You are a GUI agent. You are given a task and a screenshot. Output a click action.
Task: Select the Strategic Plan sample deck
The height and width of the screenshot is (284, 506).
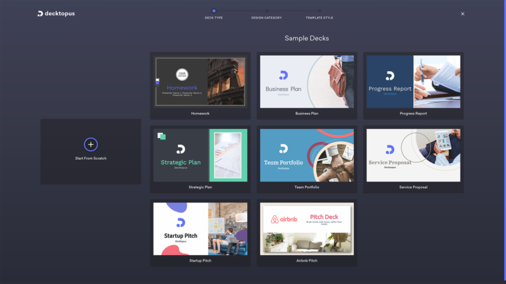point(200,155)
